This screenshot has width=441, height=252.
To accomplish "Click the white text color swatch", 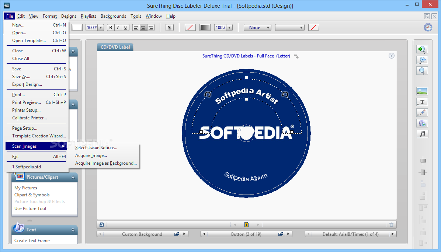I will (77, 28).
